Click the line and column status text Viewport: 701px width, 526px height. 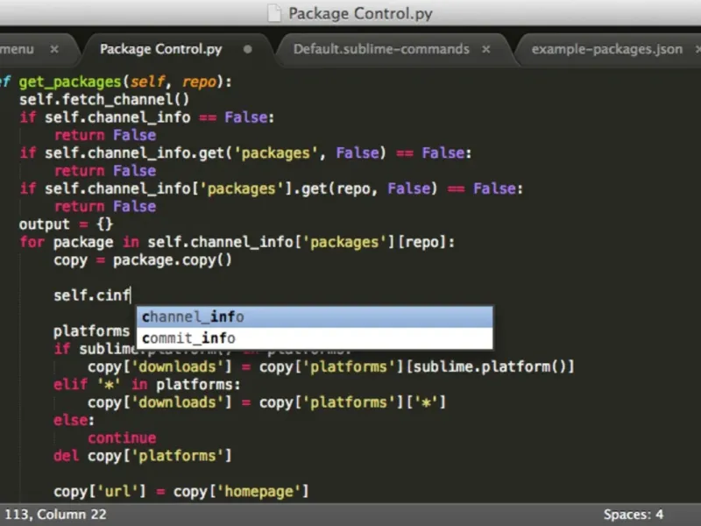click(x=55, y=515)
